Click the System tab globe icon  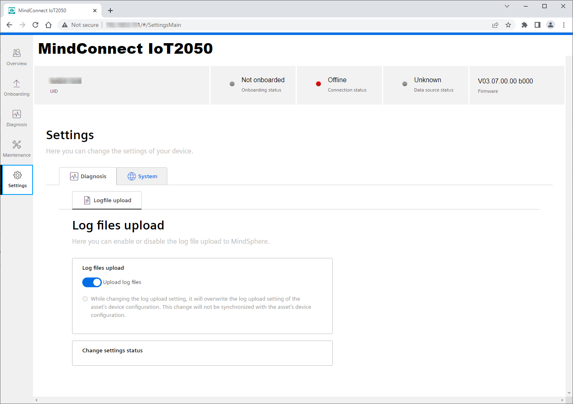point(132,176)
